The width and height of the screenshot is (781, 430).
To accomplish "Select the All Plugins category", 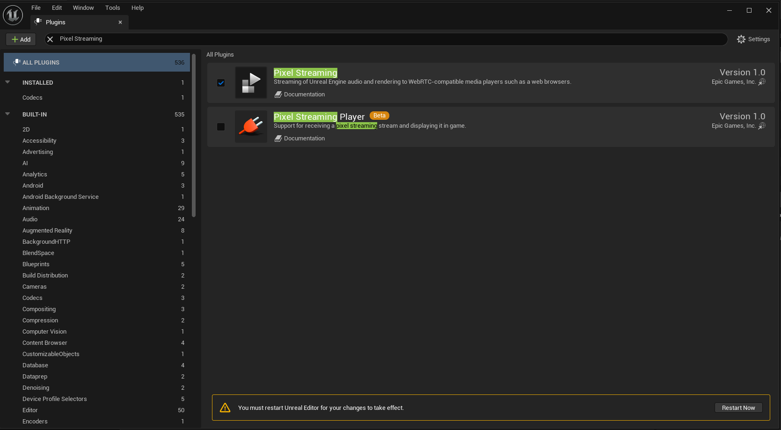I will 97,62.
